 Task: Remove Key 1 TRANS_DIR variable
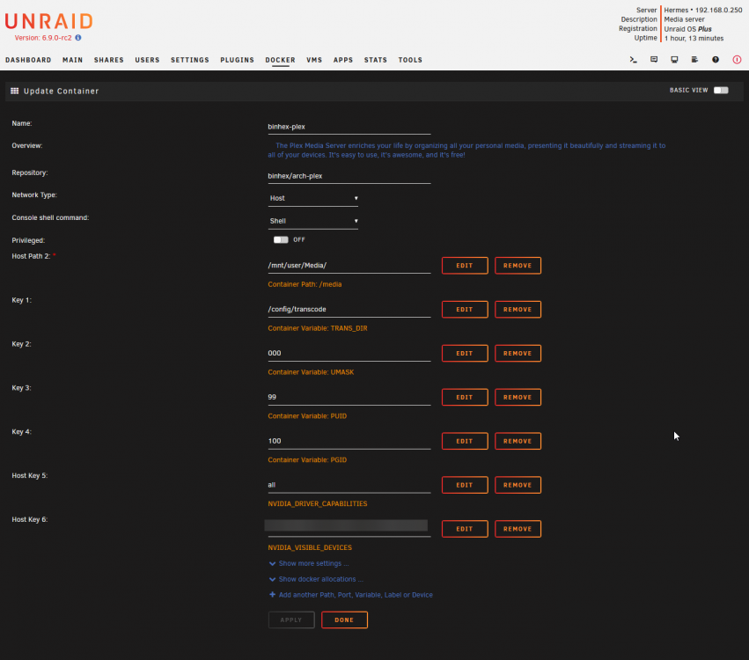click(x=518, y=310)
